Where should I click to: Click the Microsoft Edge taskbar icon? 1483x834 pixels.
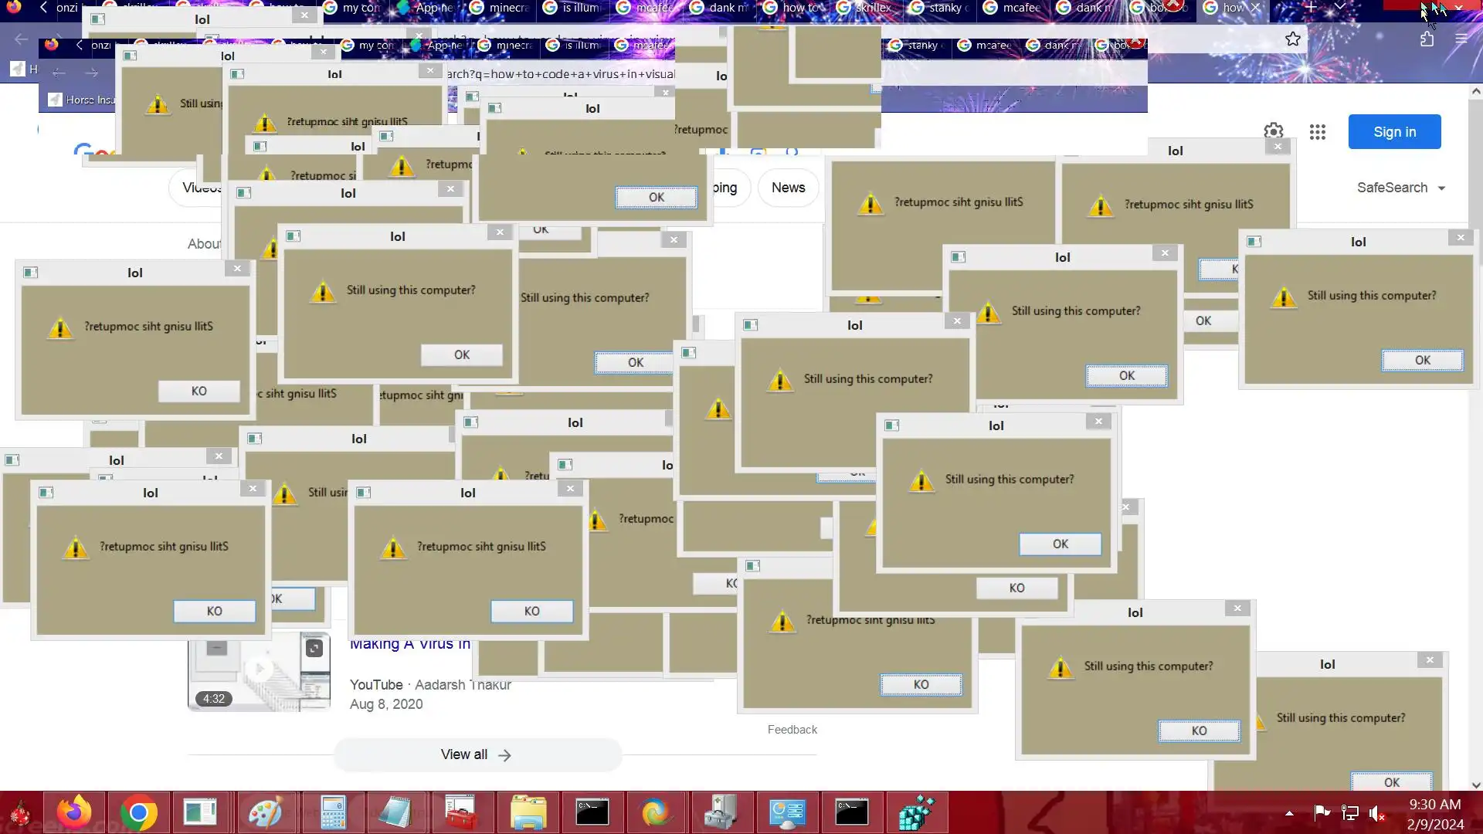657,812
